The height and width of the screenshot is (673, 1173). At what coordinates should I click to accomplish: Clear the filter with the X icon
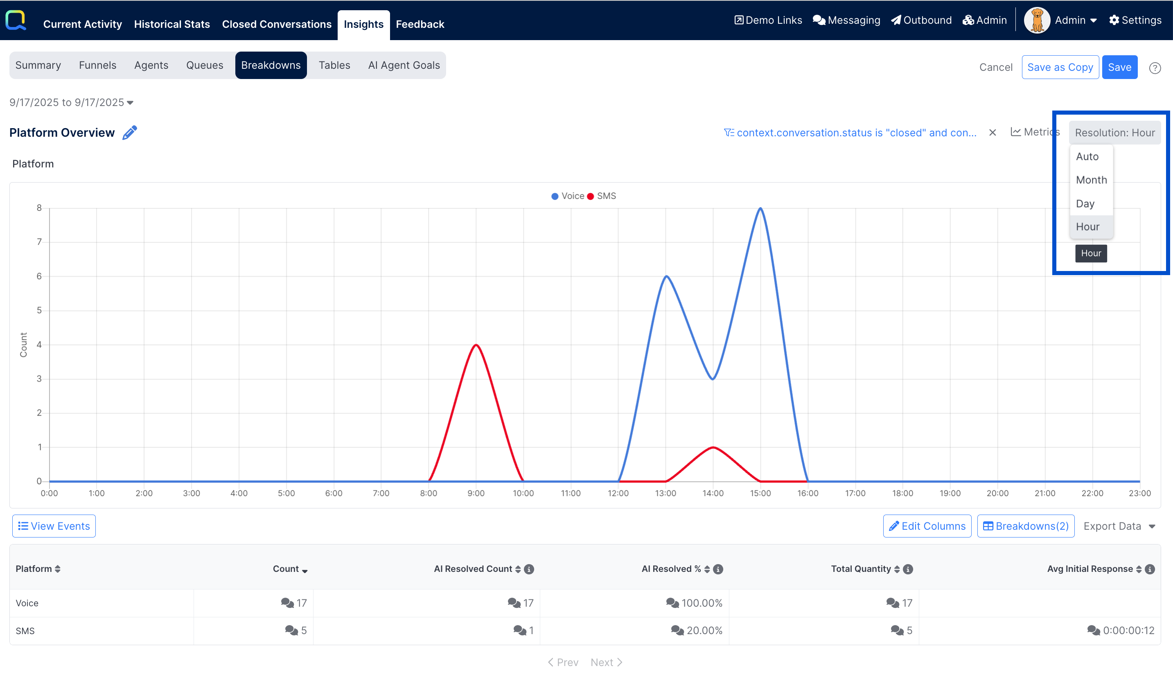tap(993, 133)
